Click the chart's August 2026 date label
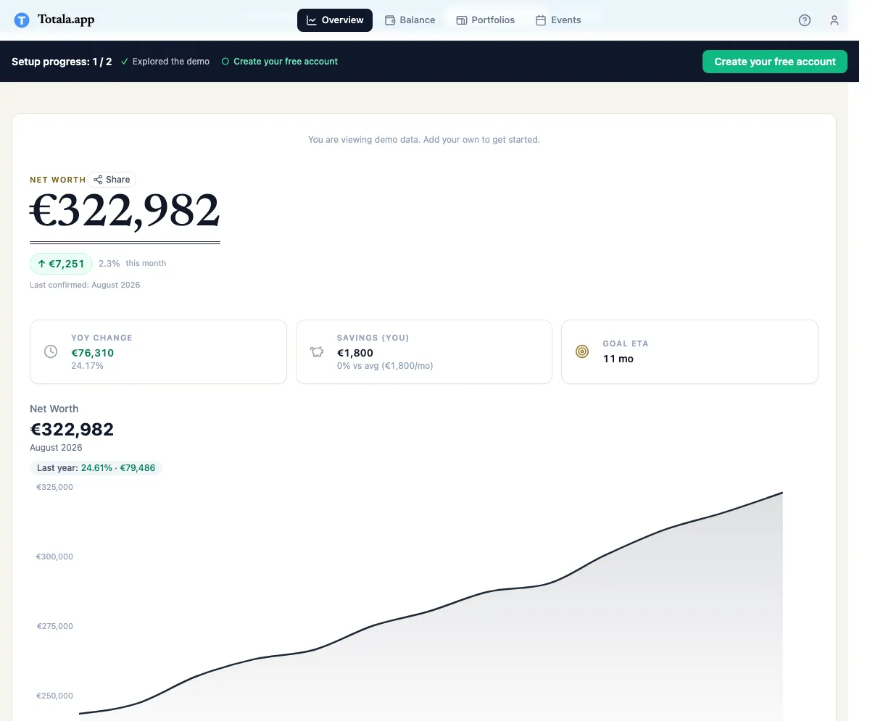Viewport: 870px width, 721px height. coord(56,448)
